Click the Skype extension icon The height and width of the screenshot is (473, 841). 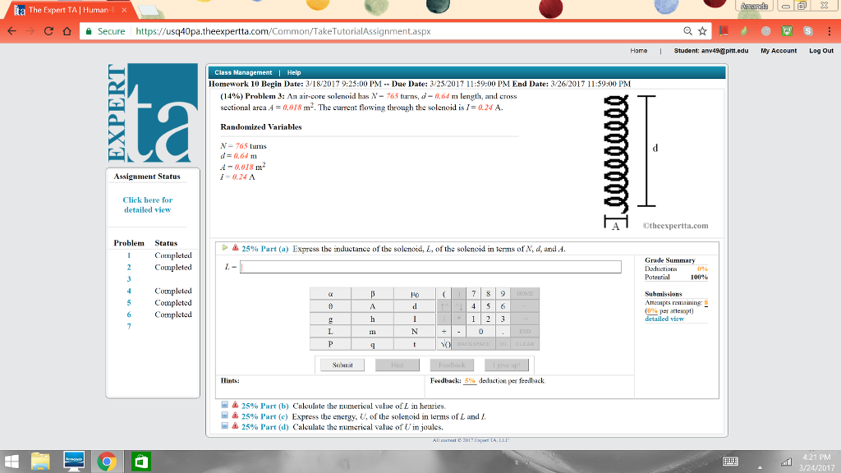[x=808, y=31]
